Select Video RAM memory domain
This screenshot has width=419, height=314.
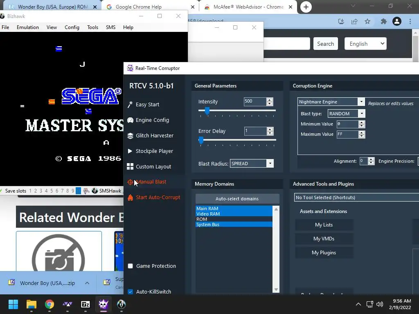pyautogui.click(x=234, y=214)
